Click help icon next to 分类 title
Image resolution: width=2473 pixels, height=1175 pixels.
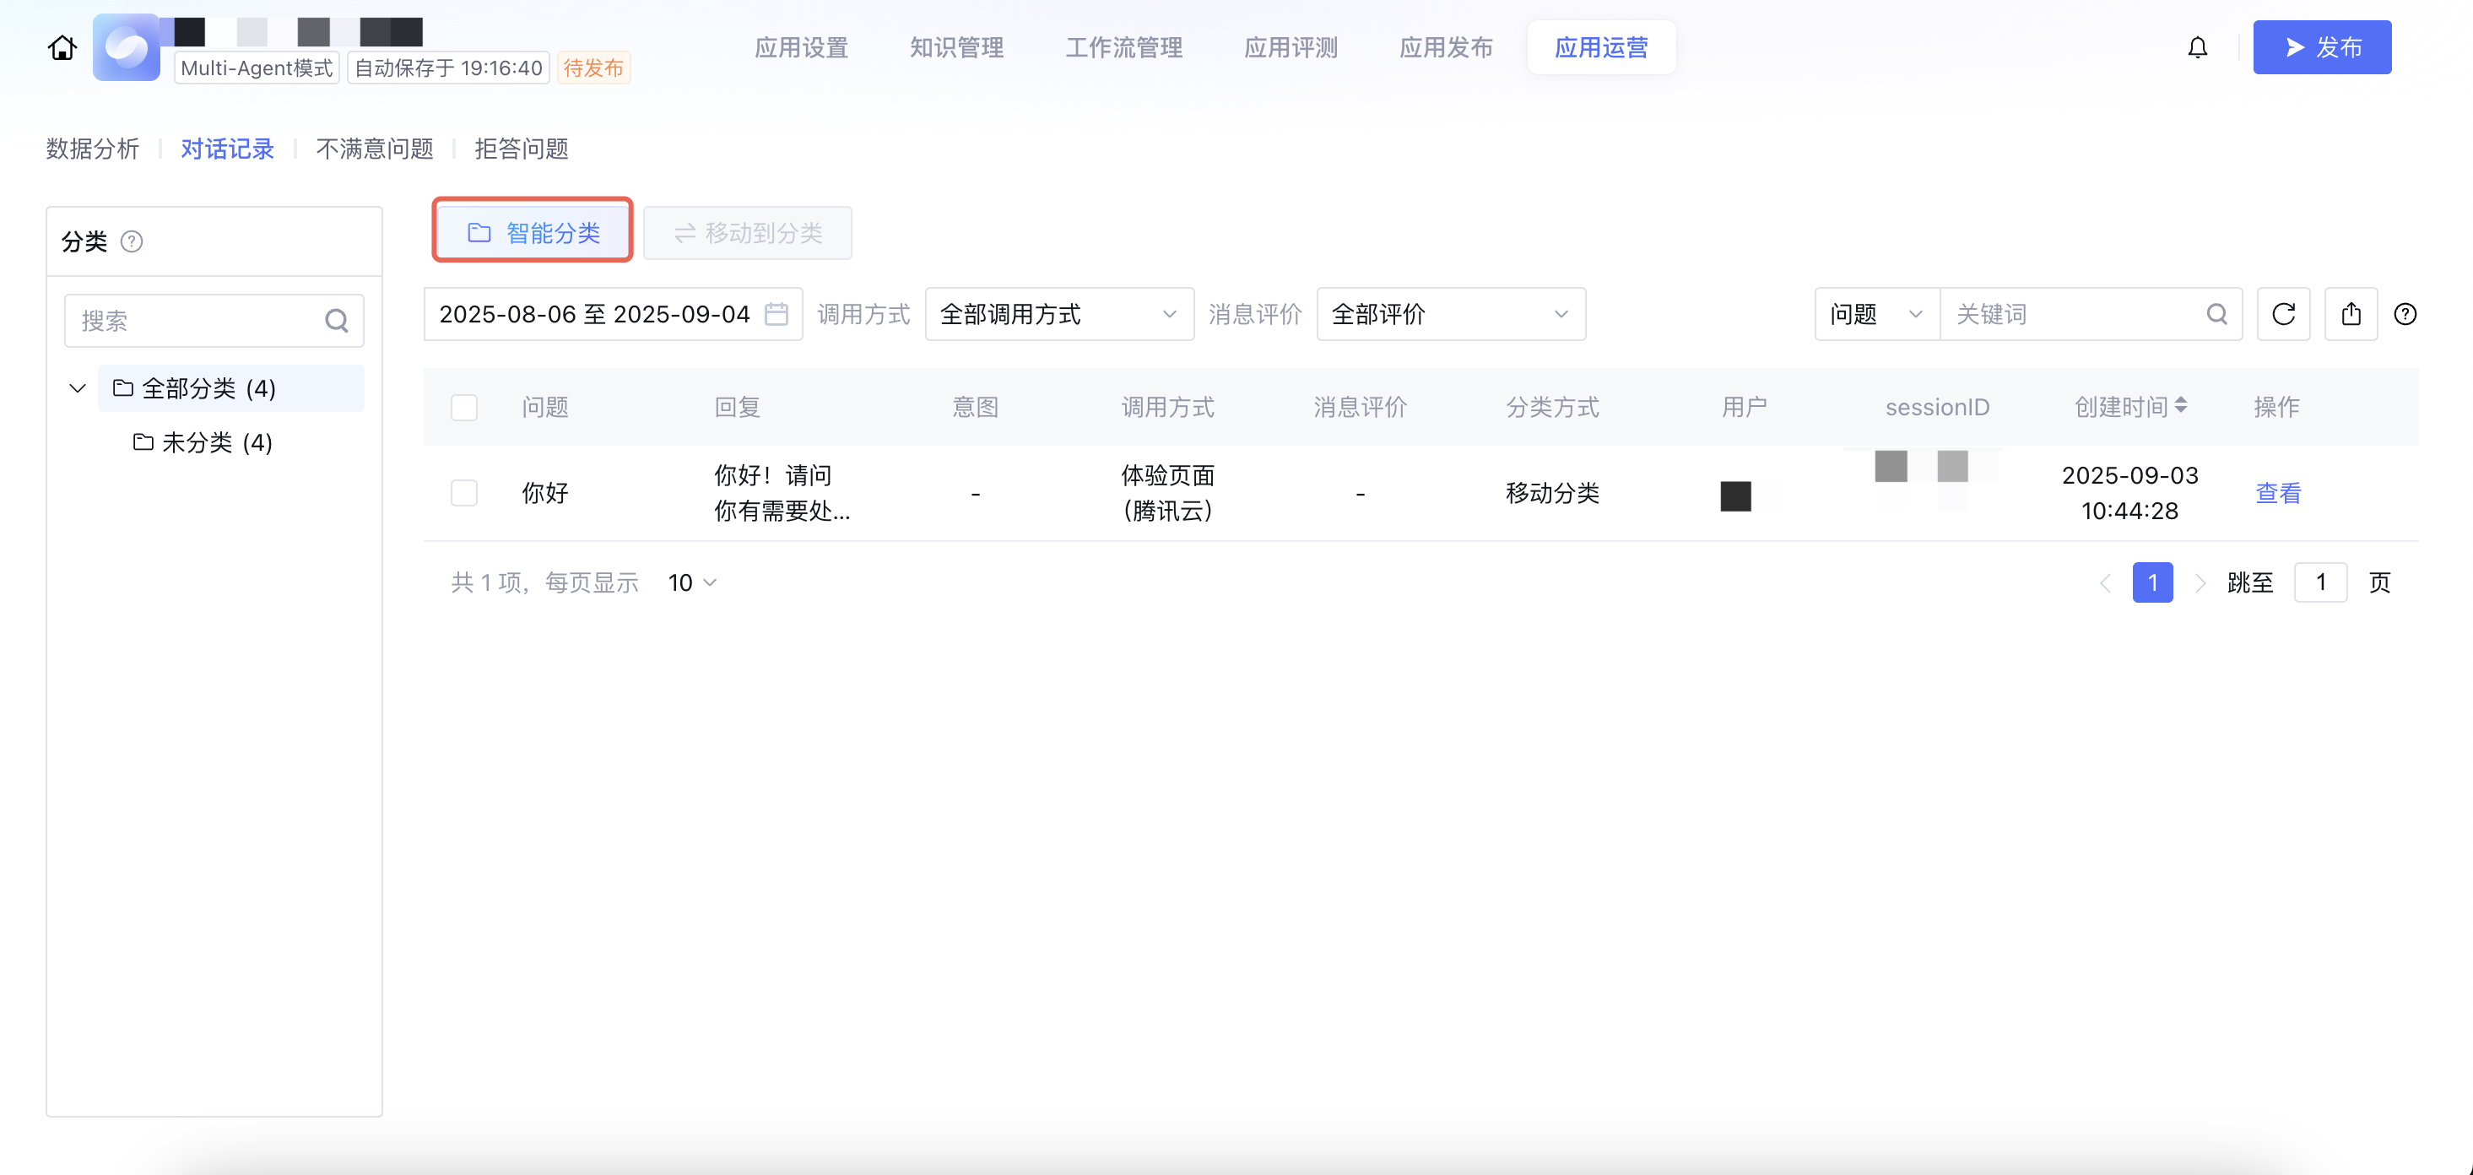coord(132,242)
